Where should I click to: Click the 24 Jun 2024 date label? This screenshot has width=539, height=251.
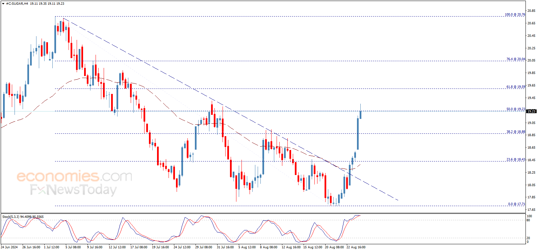coord(9,247)
